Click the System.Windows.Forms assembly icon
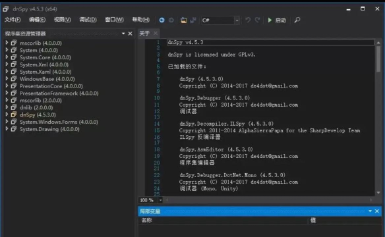Image resolution: width=385 pixels, height=237 pixels. tap(14, 122)
